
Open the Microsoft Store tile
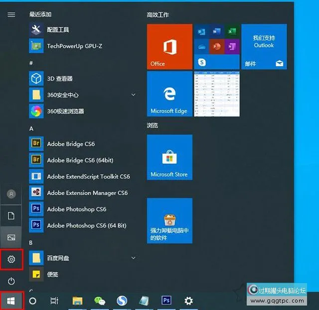pyautogui.click(x=169, y=157)
